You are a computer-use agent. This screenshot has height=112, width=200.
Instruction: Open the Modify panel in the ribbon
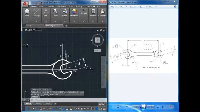(37, 13)
